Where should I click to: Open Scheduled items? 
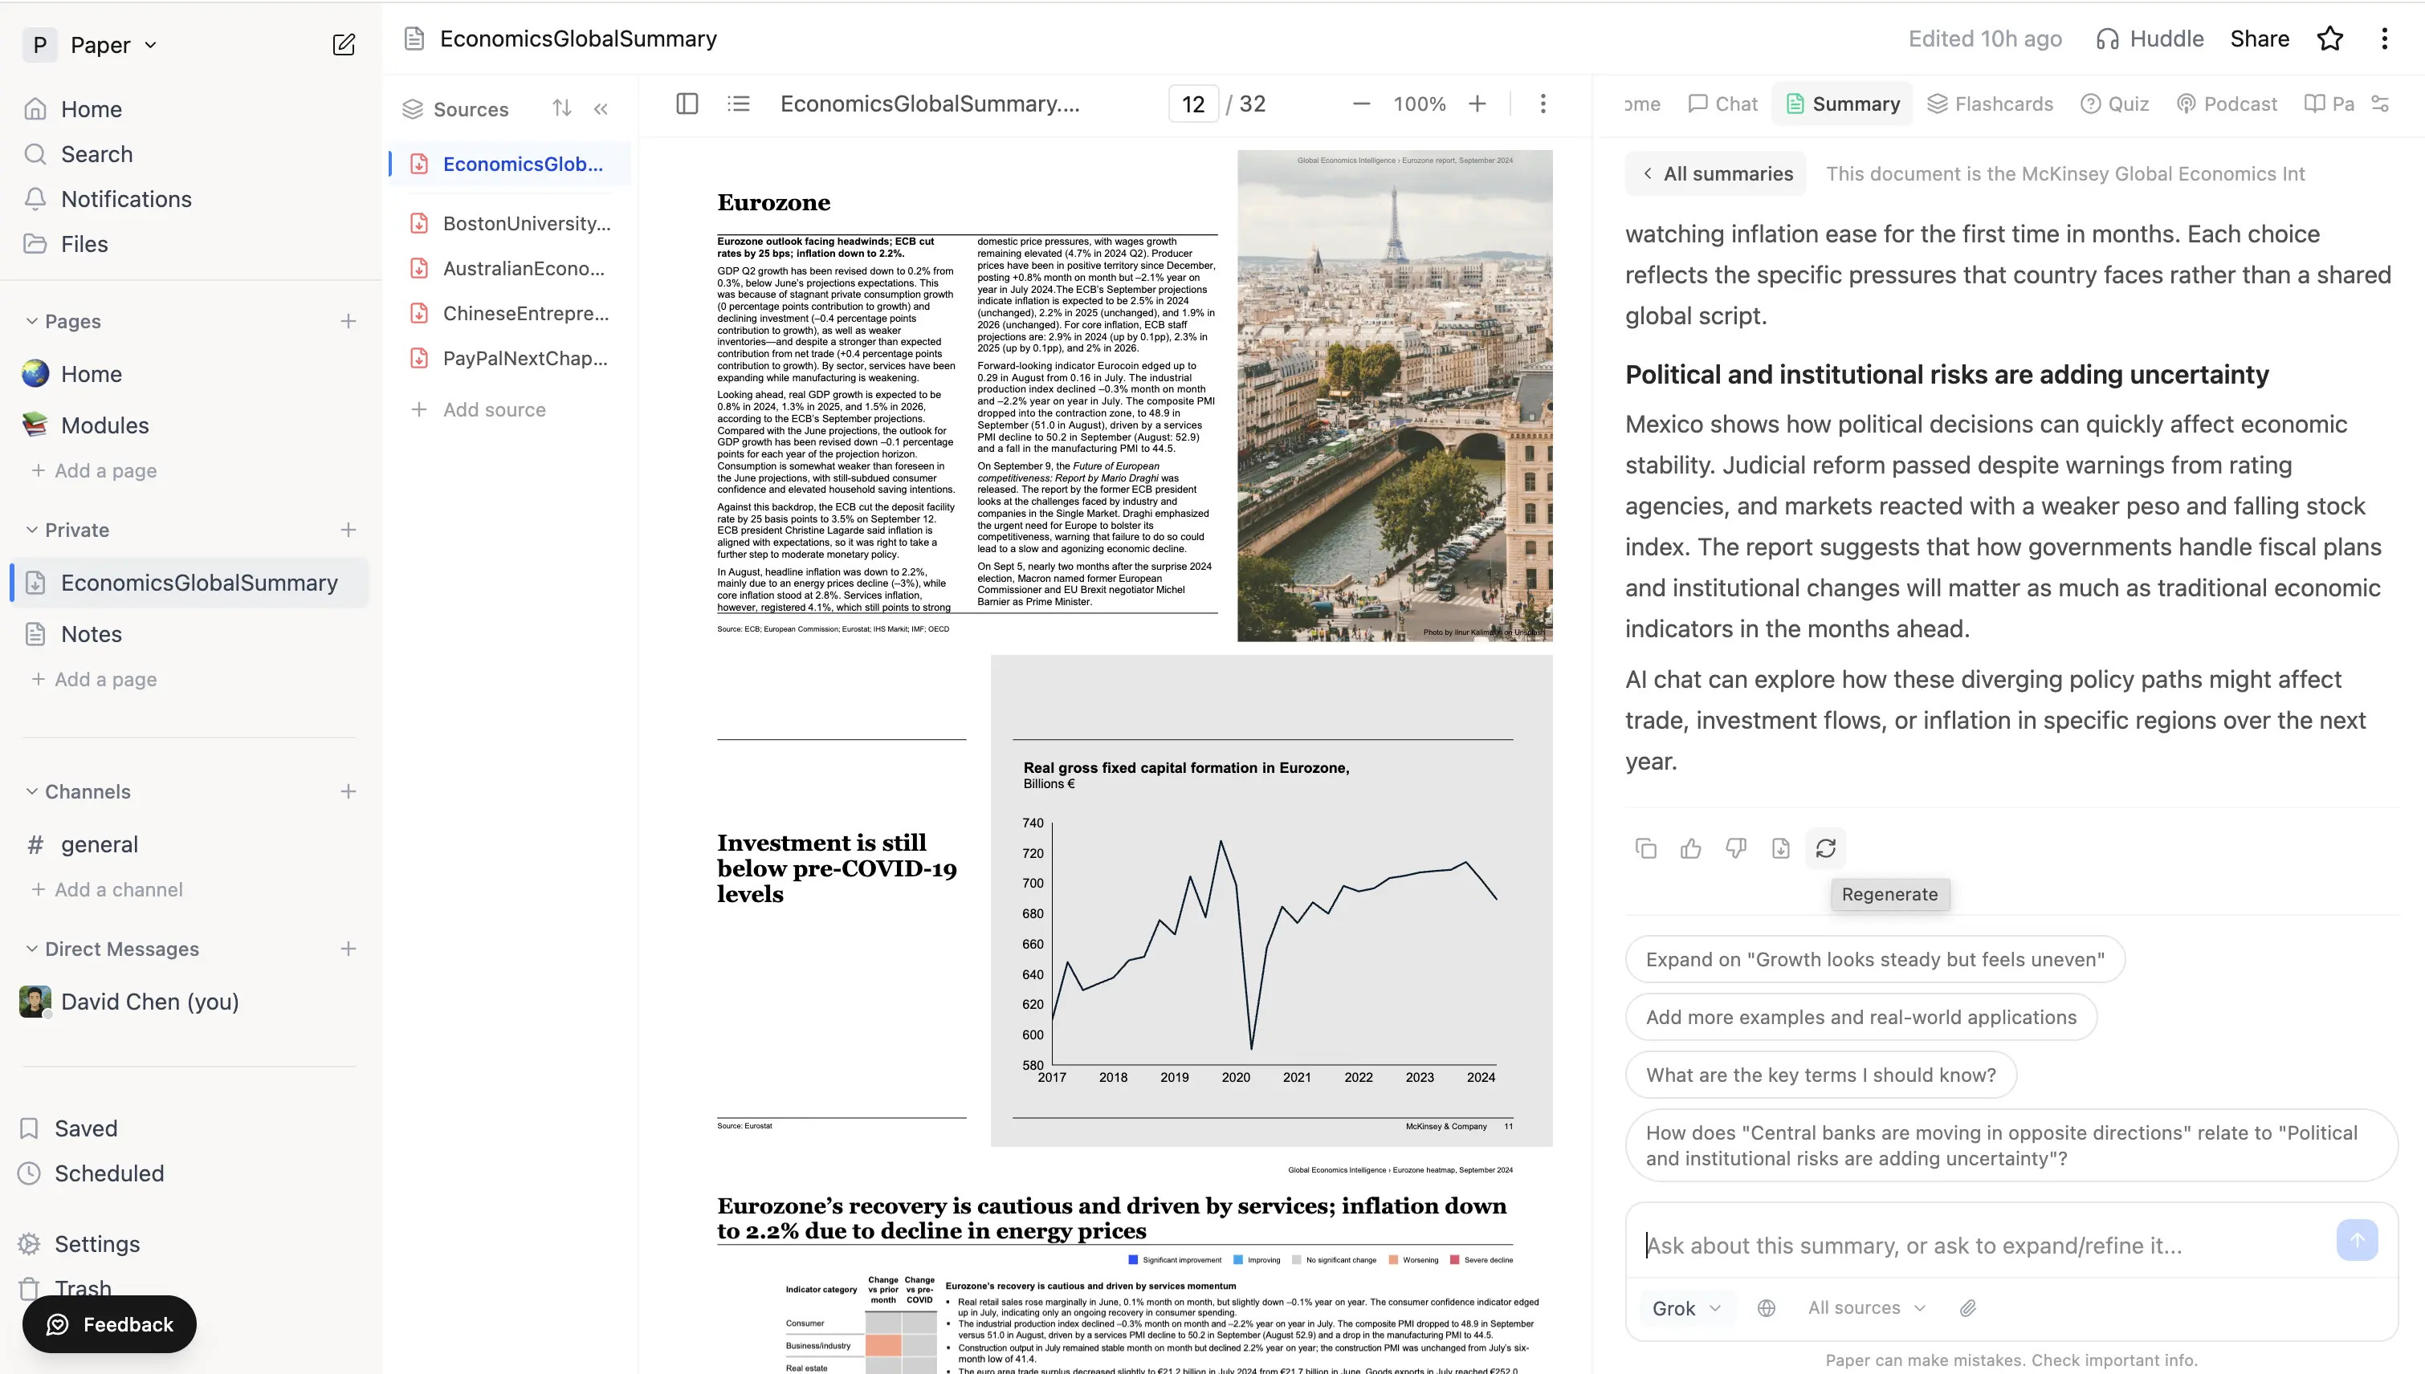[x=91, y=1174]
